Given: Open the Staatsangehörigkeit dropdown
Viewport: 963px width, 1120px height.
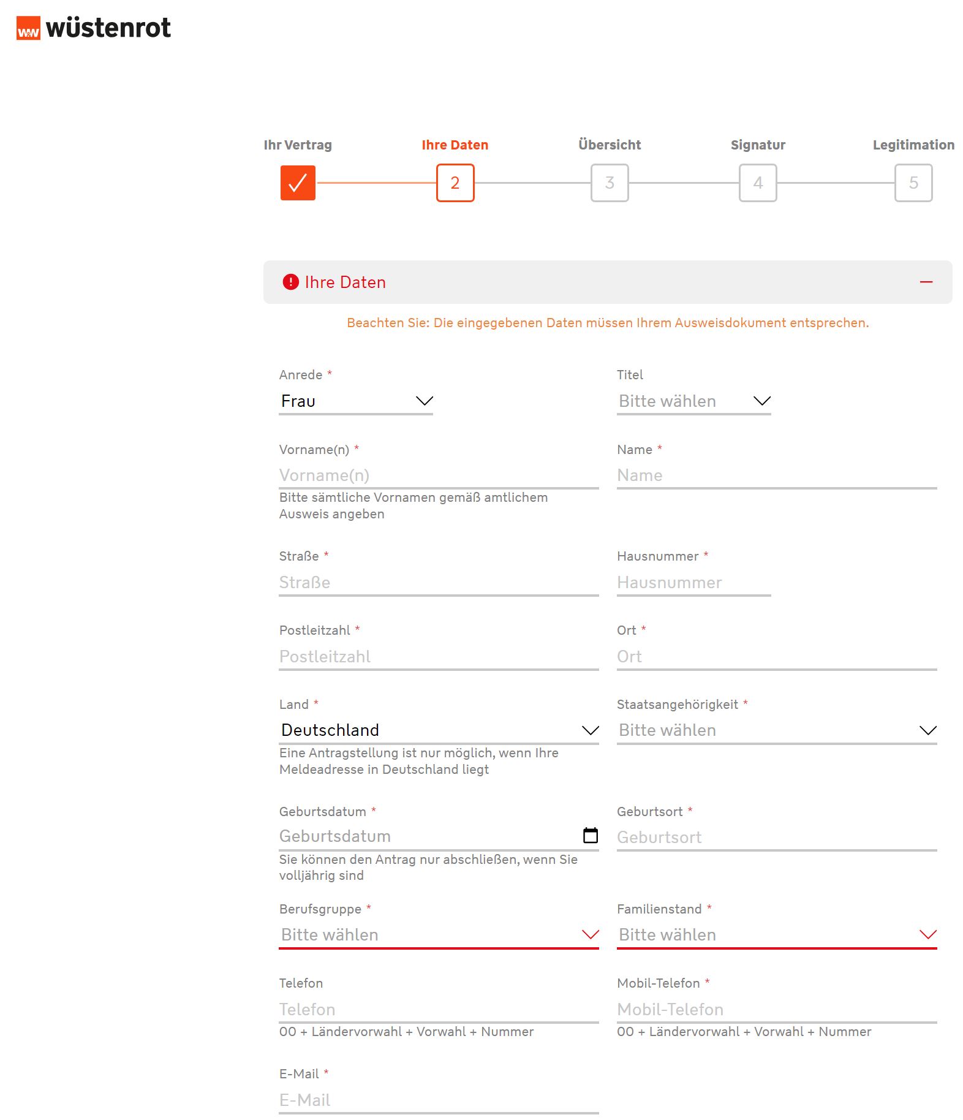Looking at the screenshot, I should point(777,730).
